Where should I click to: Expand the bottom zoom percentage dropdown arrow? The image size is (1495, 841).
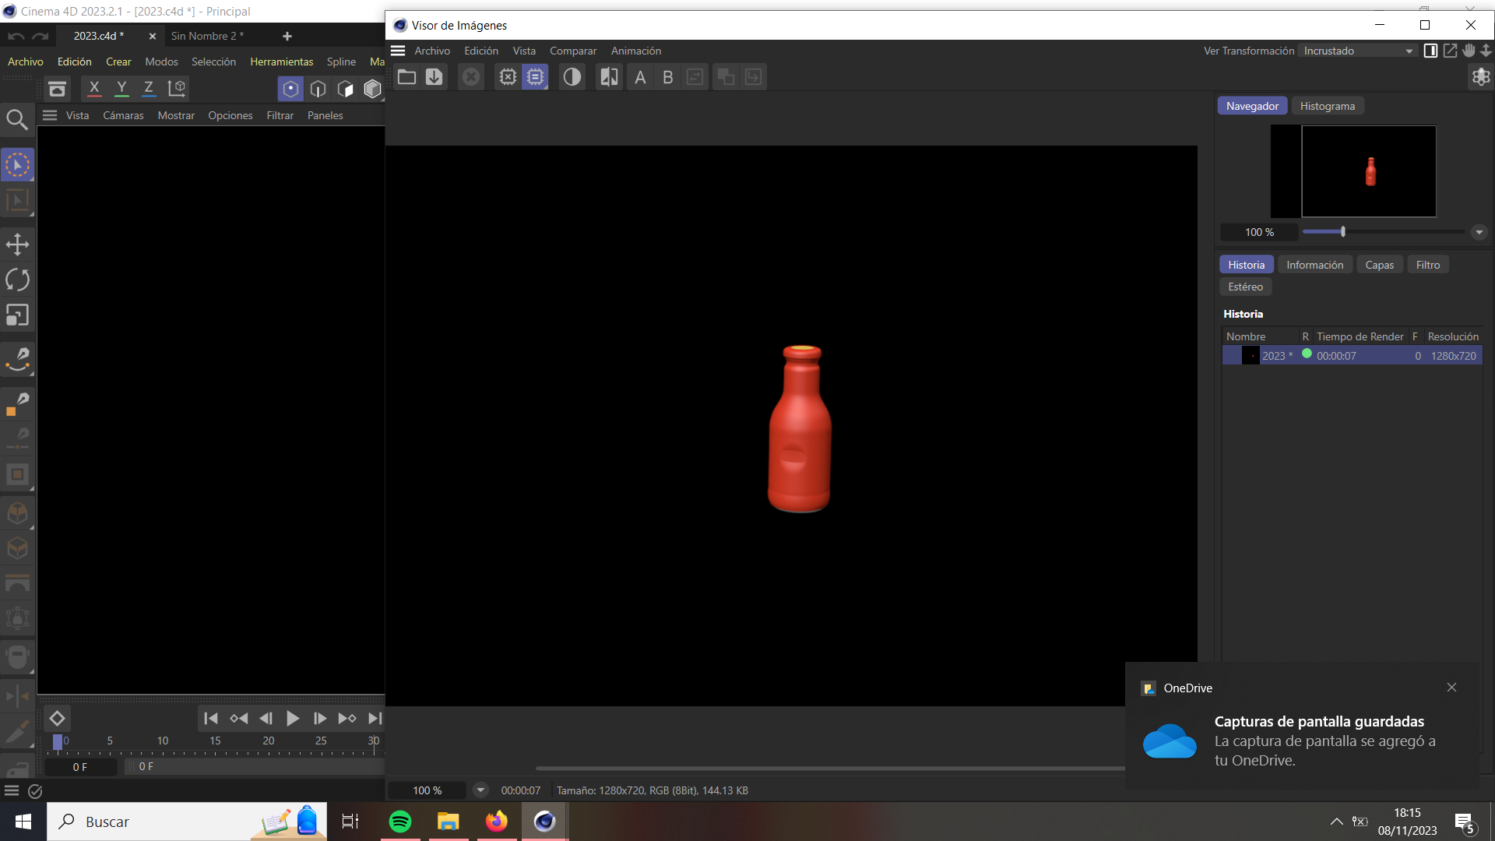480,790
